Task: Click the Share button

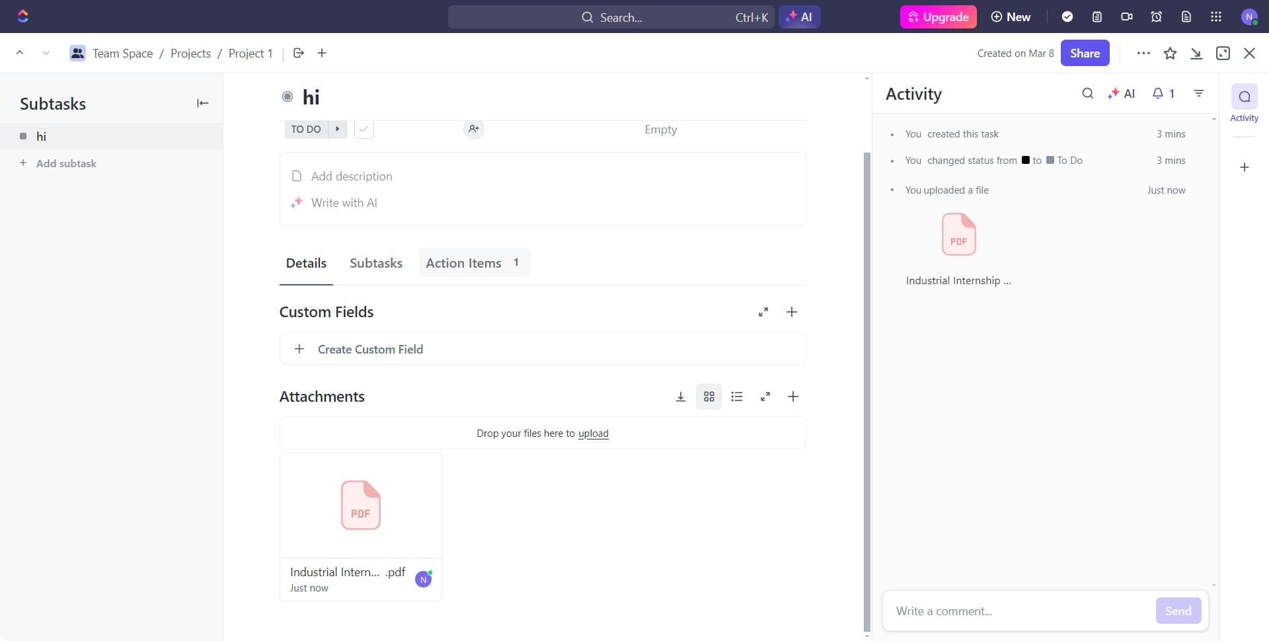Action: [x=1085, y=54]
